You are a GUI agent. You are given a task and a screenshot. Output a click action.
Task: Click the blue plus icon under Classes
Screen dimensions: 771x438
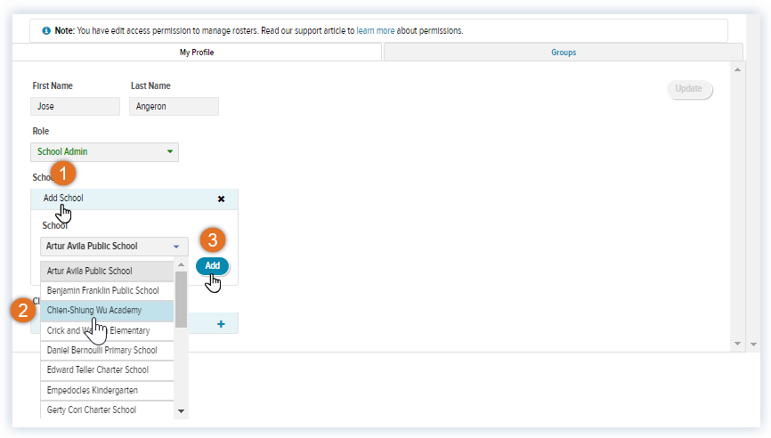[x=221, y=324]
